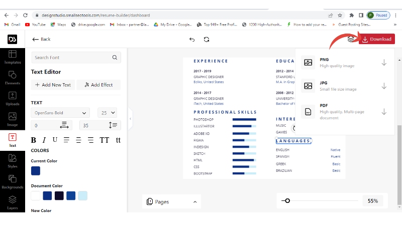The image size is (402, 225).
Task: Click the redo/refresh icon in top bar
Action: pos(207,39)
